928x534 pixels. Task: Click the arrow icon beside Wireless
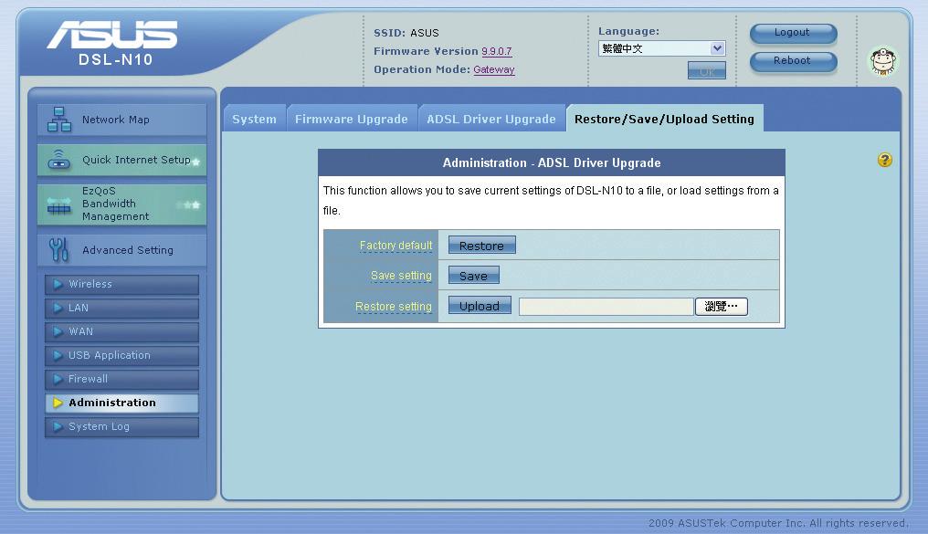click(x=58, y=285)
